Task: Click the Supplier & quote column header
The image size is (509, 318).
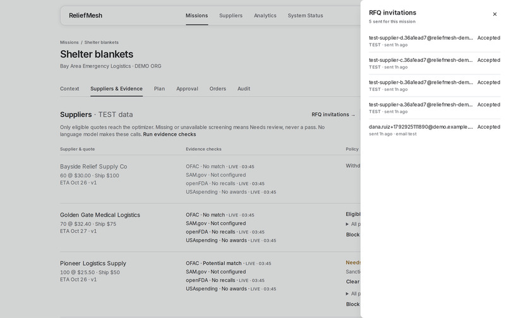Action: pos(78,149)
